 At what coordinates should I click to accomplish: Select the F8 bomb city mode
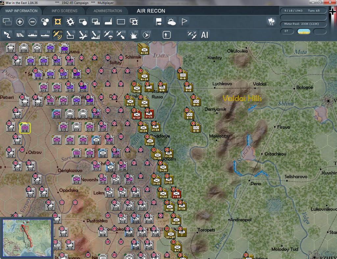(96, 35)
